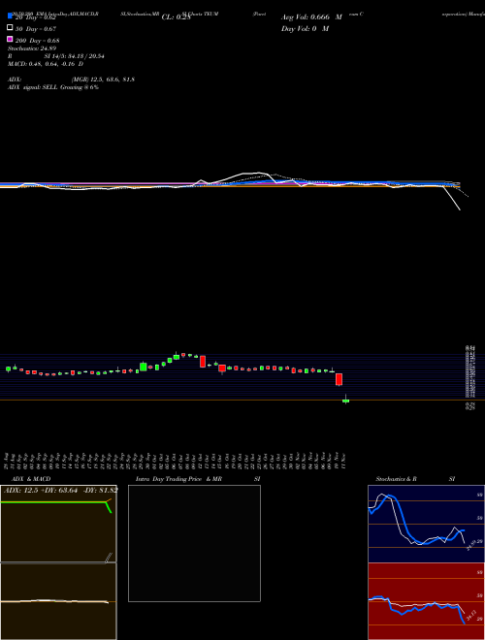Click the red RSI chart panel

(x=426, y=601)
